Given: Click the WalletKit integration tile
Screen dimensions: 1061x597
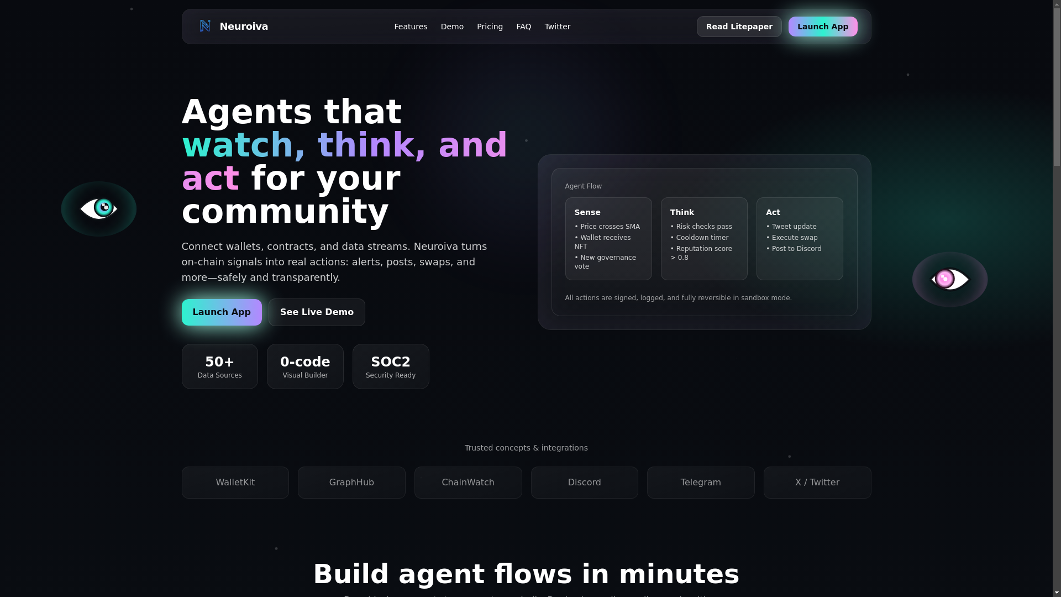Looking at the screenshot, I should (235, 483).
